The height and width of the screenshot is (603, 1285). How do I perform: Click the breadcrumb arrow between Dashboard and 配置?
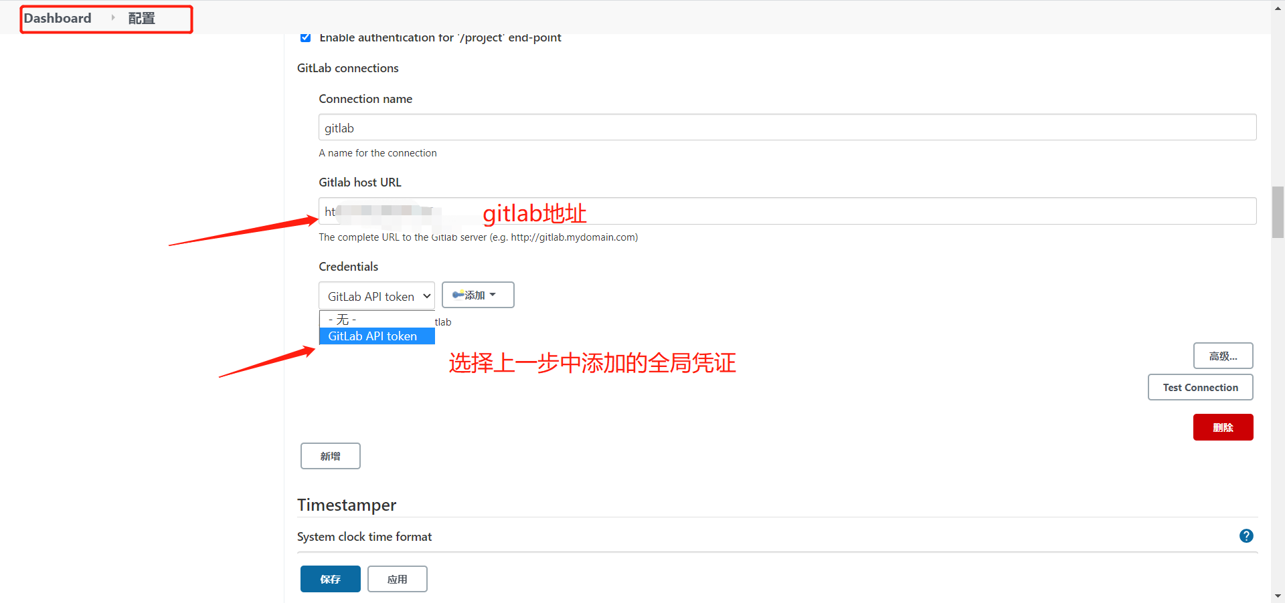[112, 18]
